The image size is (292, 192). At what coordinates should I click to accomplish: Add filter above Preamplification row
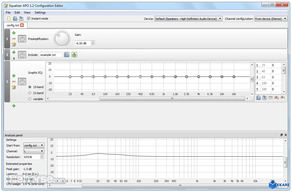coord(14,33)
